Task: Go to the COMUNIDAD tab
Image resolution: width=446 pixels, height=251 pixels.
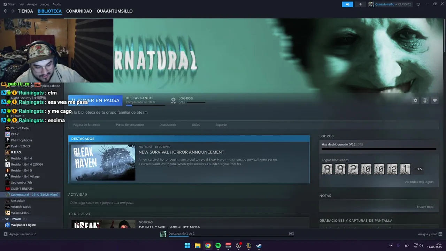Action: click(79, 11)
